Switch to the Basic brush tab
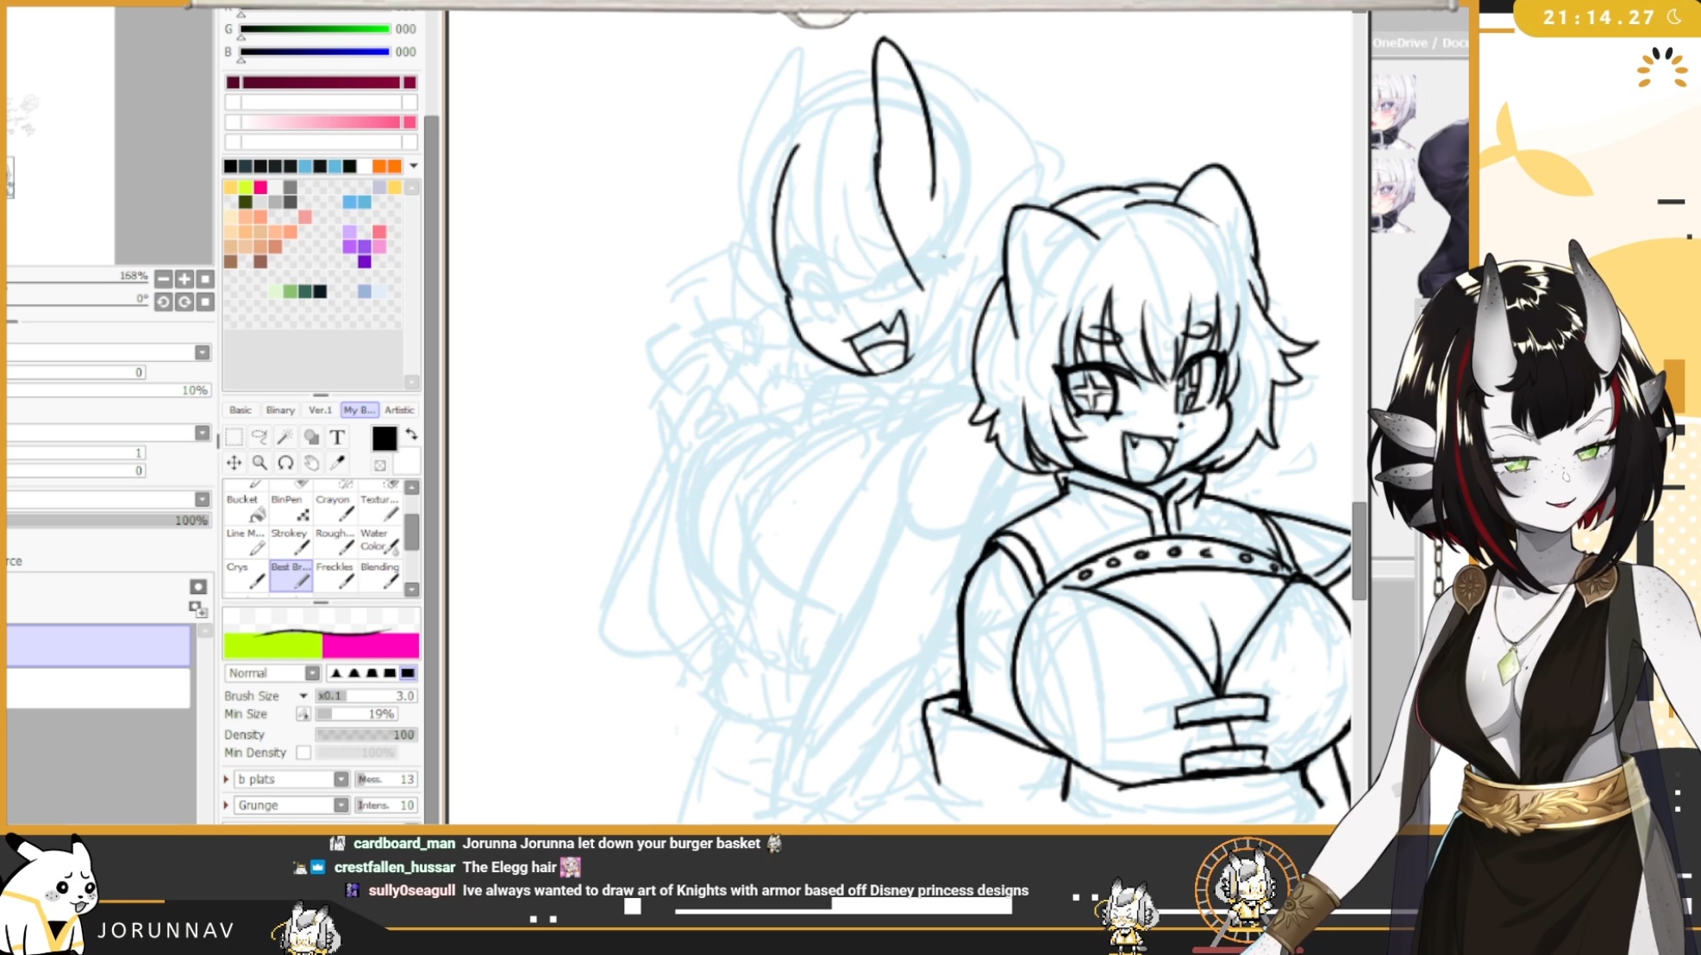The width and height of the screenshot is (1701, 955). click(x=241, y=410)
